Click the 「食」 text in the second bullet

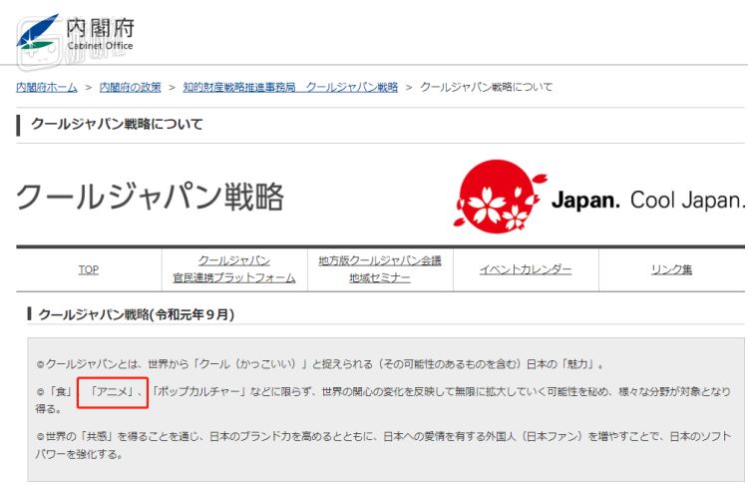click(61, 392)
